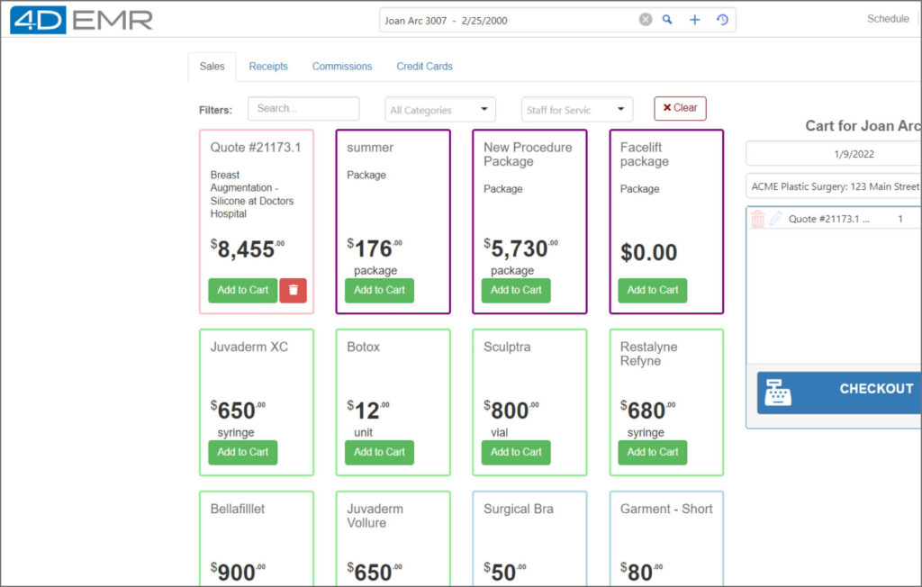Delete Quote #21173.1 using red trash button

293,290
